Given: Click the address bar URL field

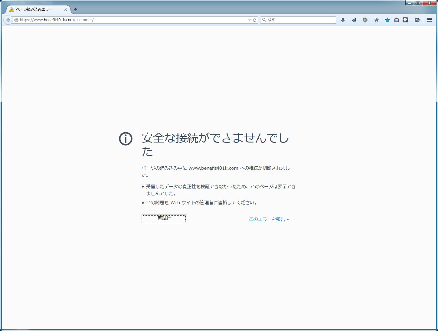Looking at the screenshot, I should click(x=133, y=20).
